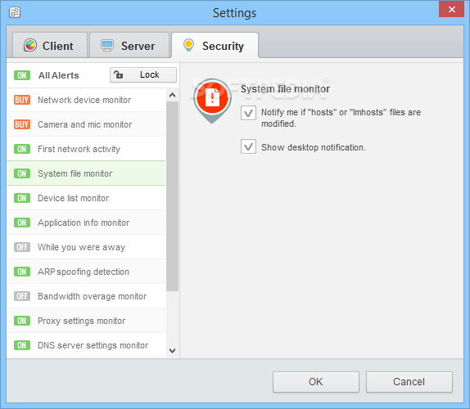Toggle ON switch for ARP spoofing detection
The height and width of the screenshot is (409, 470).
tap(22, 272)
